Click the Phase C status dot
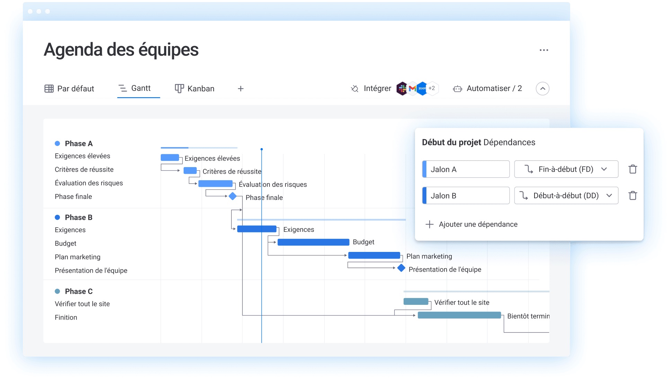Image resolution: width=672 pixels, height=382 pixels. [x=58, y=291]
